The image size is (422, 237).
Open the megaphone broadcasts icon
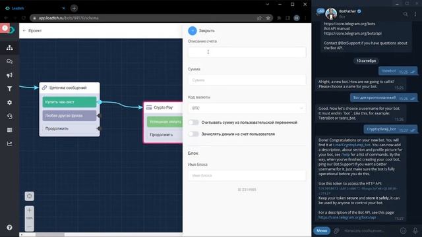pos(9,75)
